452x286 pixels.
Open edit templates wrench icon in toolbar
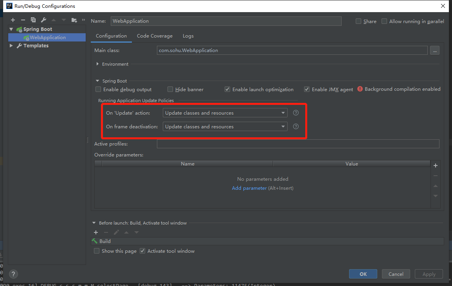point(43,20)
